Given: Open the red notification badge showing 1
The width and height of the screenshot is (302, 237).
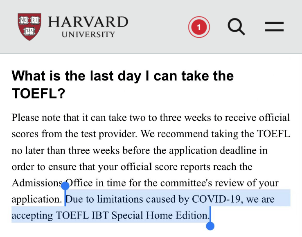Looking at the screenshot, I should 199,27.
